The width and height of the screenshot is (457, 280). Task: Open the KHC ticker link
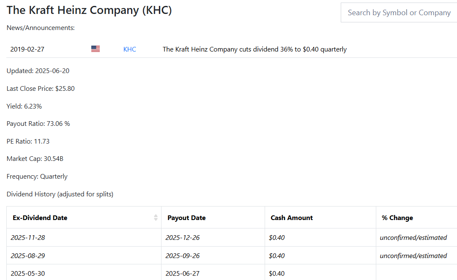[x=130, y=49]
